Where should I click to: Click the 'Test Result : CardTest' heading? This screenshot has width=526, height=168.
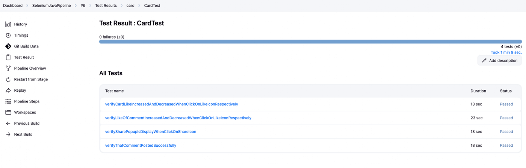coord(131,23)
